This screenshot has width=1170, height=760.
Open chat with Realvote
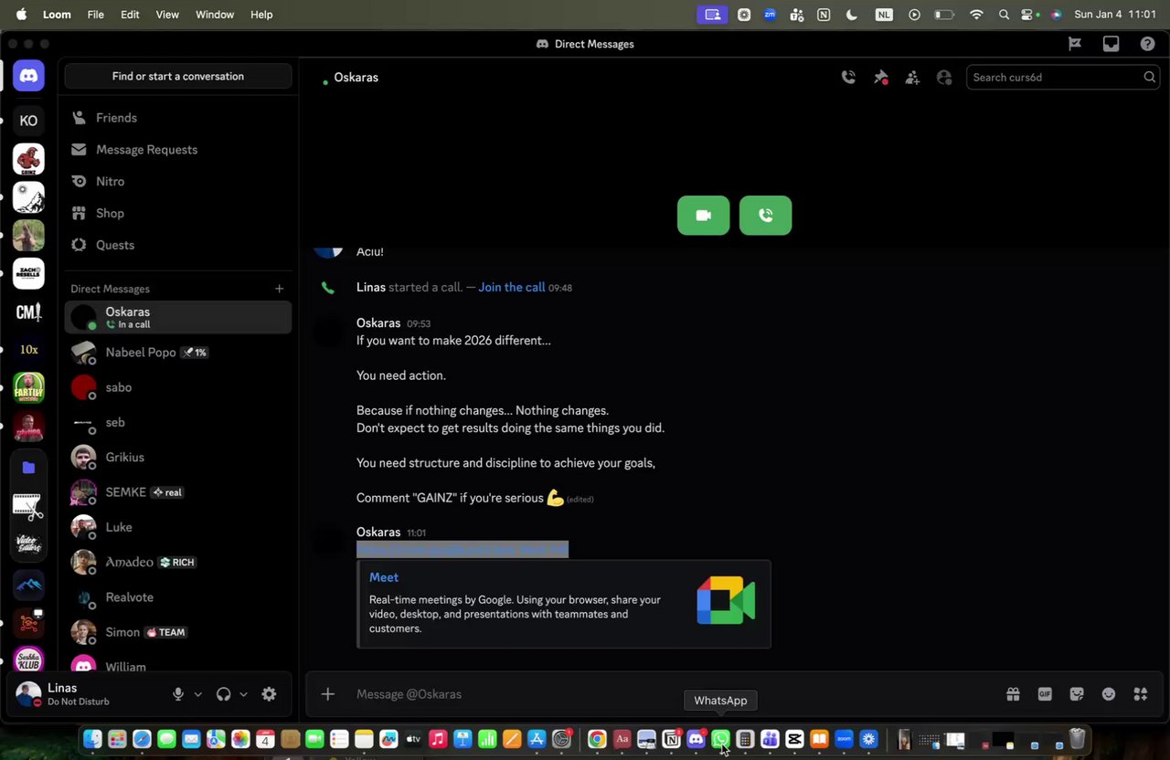[x=178, y=597]
